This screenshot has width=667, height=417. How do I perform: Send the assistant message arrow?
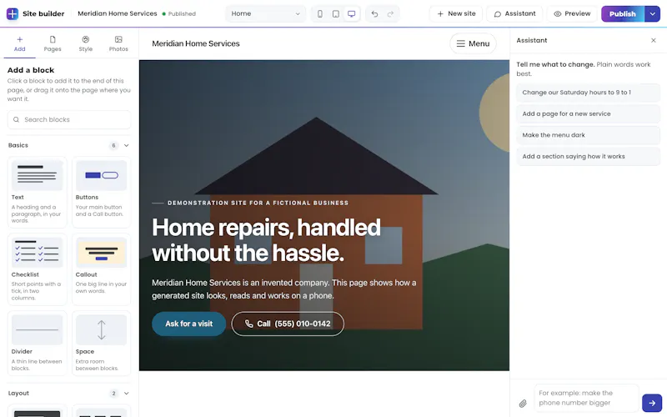point(652,403)
